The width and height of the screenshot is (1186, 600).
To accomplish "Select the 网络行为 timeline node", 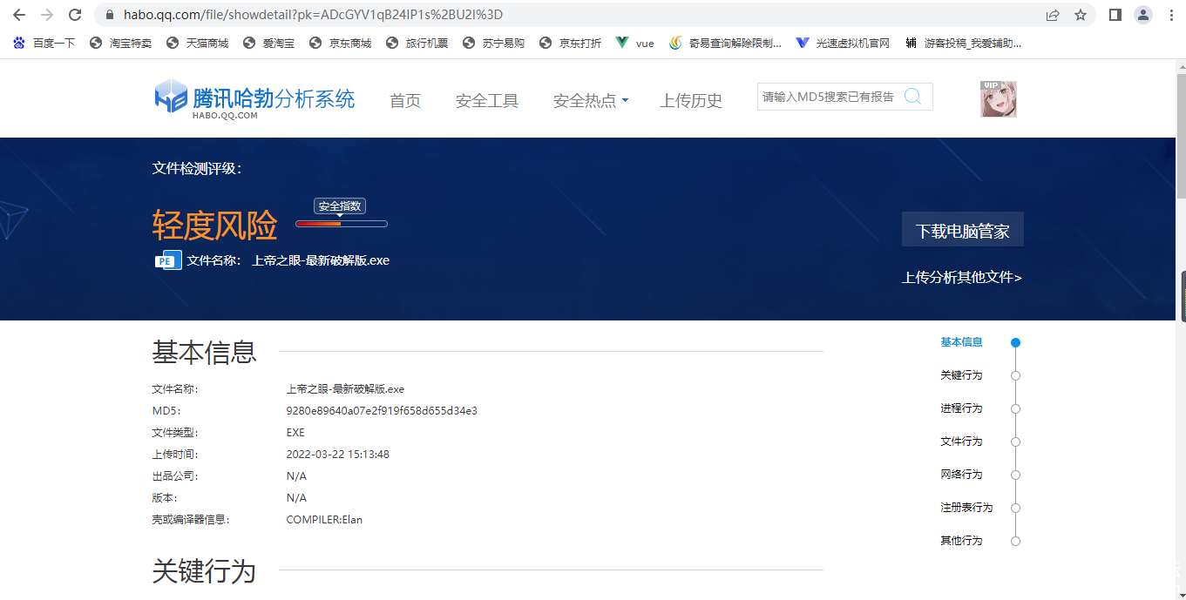I will pos(1015,475).
